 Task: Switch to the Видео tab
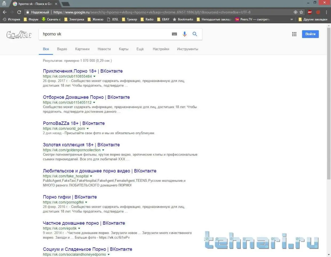62,49
